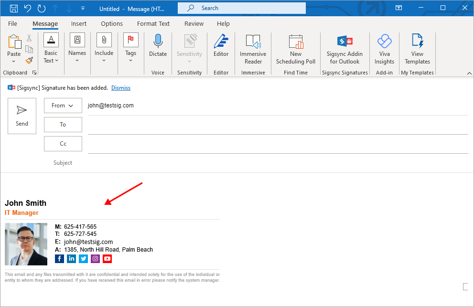Create a New Scheduling Poll
The image size is (474, 307).
[296, 42]
